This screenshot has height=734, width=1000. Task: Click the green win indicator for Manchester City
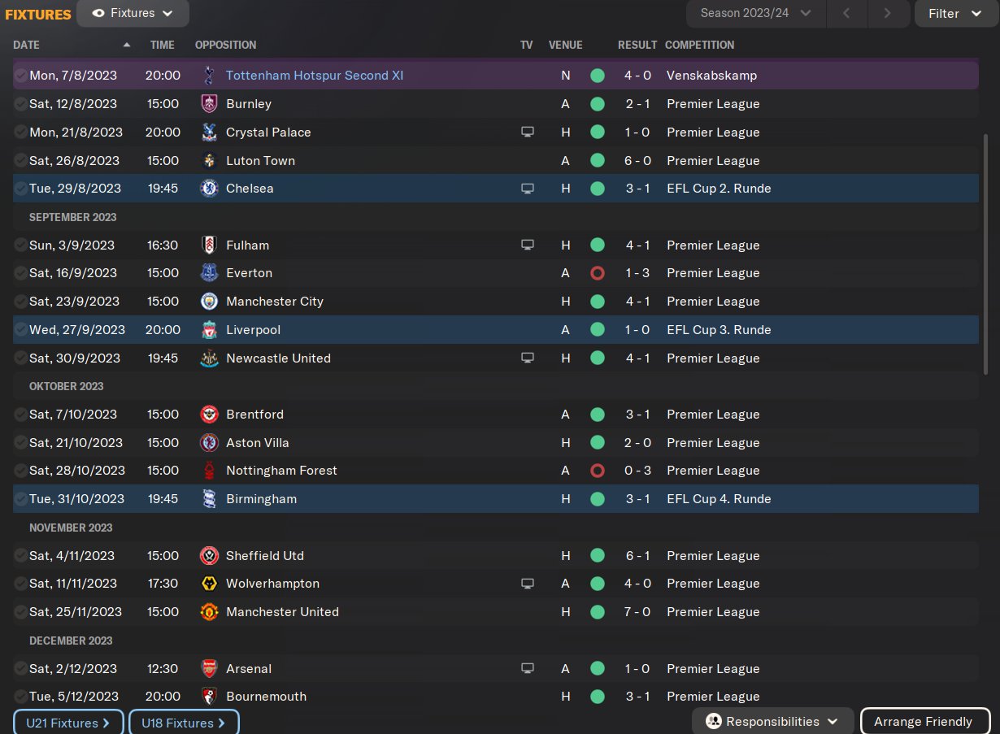[598, 302]
